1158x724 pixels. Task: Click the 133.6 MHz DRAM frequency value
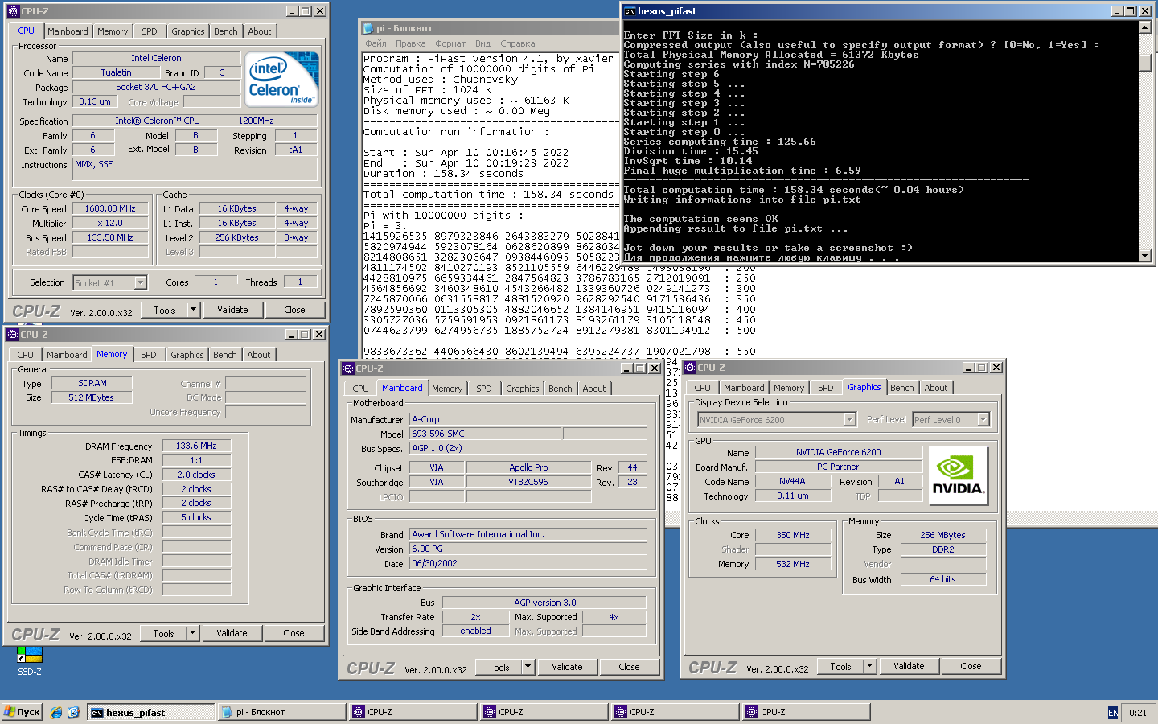click(x=196, y=446)
